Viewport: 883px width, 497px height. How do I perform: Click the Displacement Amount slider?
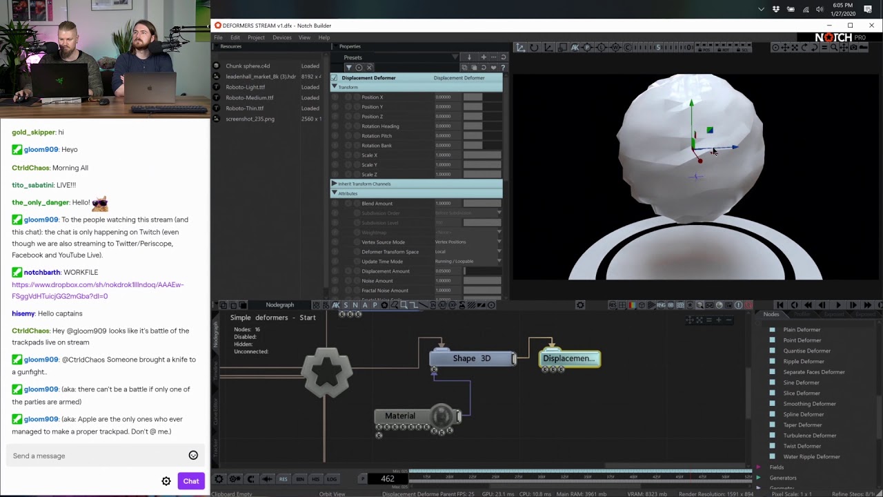[482, 271]
